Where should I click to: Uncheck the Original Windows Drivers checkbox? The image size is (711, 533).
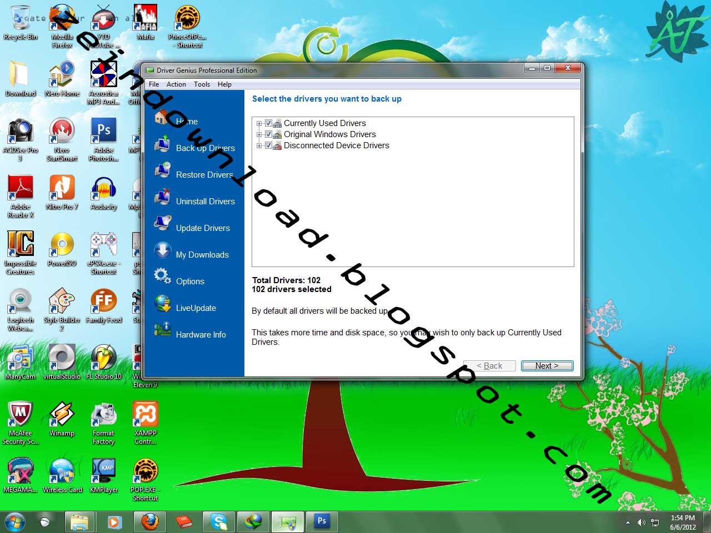coord(268,134)
